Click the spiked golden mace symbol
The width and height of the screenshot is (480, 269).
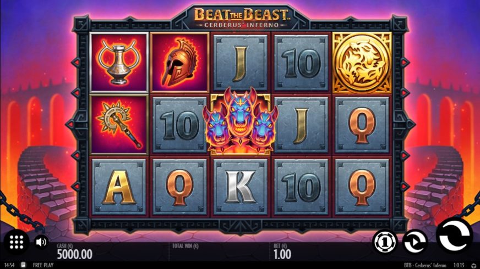[119, 125]
